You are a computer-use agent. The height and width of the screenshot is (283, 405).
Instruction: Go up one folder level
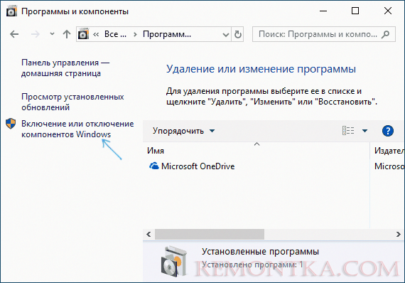coord(67,34)
